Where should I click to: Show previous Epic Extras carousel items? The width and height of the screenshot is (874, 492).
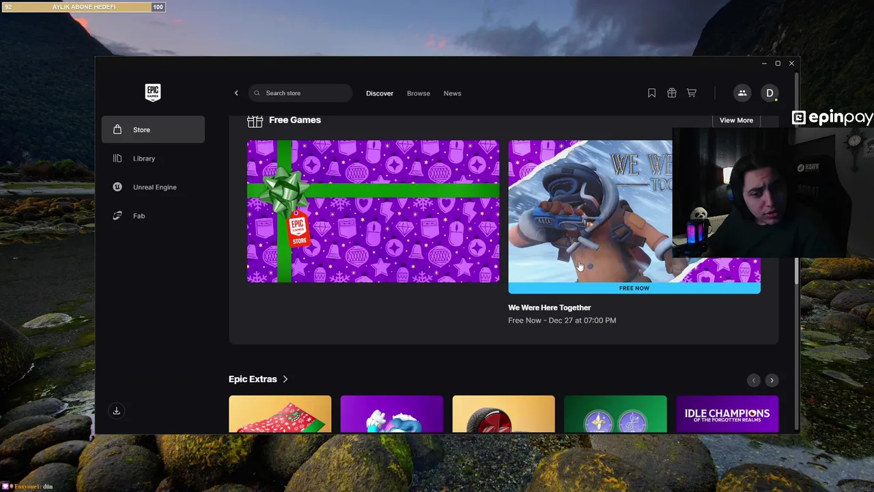point(753,380)
